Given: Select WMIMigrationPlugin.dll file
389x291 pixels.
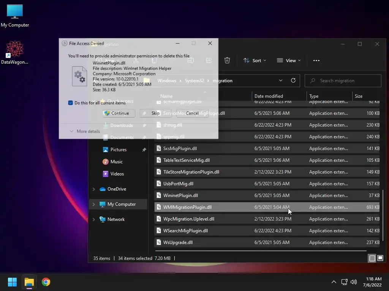Looking at the screenshot, I should click(267, 207).
